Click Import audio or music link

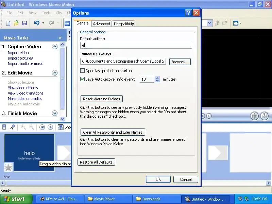25,64
